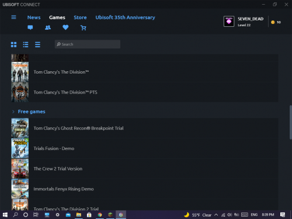Open the 8:39 PM clock calendar
This screenshot has width=292, height=219.
(x=268, y=215)
